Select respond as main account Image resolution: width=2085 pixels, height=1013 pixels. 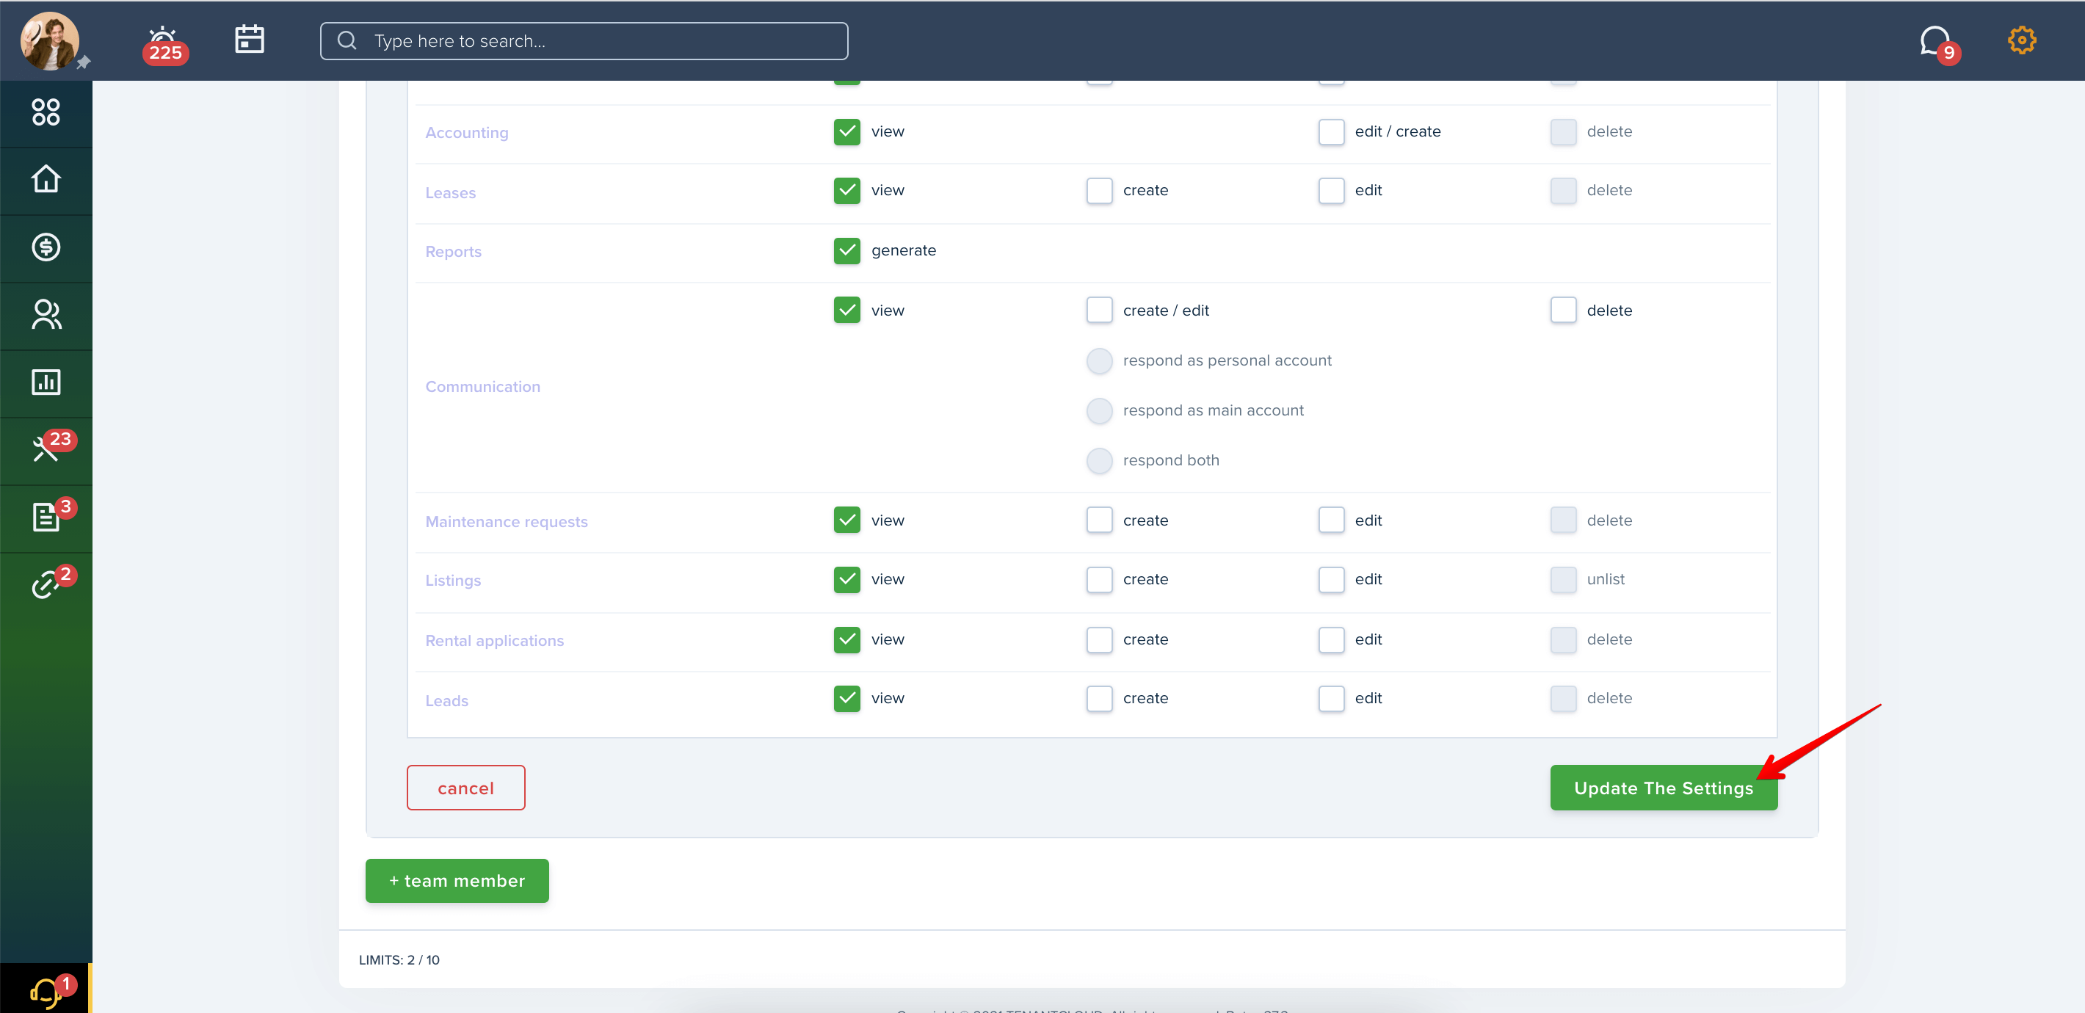click(1098, 410)
